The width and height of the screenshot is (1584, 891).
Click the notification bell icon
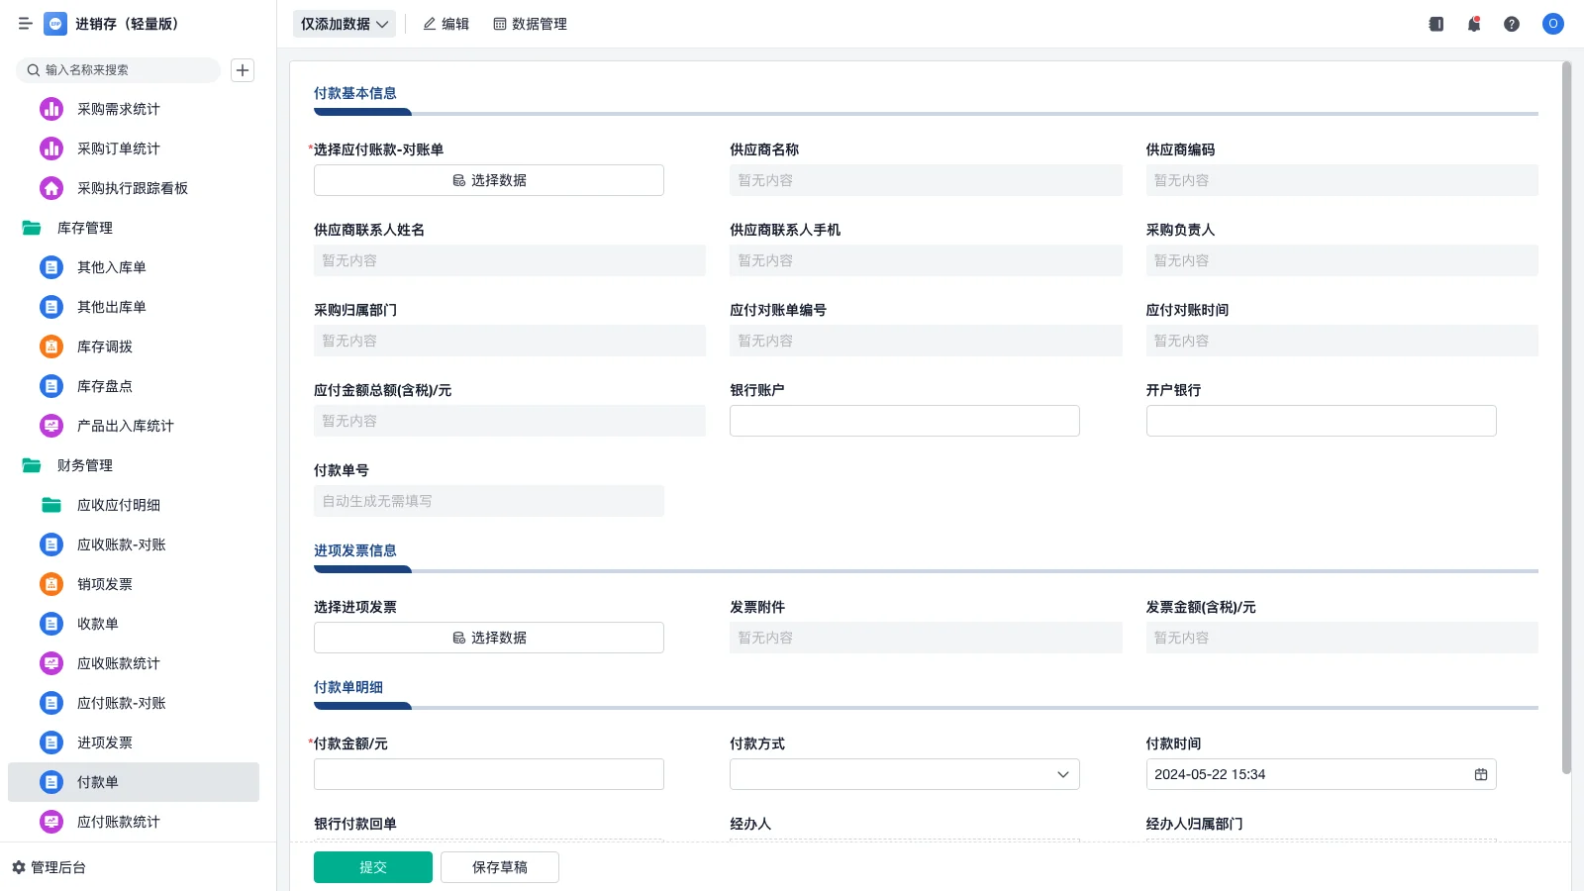point(1473,24)
